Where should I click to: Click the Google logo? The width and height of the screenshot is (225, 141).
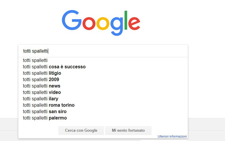(101, 23)
